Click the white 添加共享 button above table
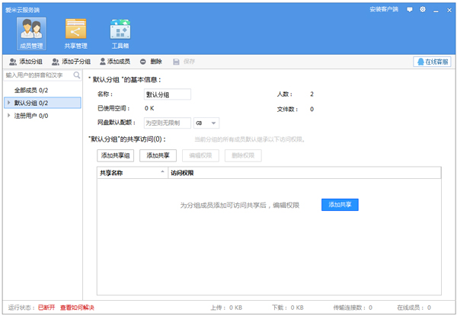Viewport: 457px width, 316px height. pyautogui.click(x=158, y=155)
